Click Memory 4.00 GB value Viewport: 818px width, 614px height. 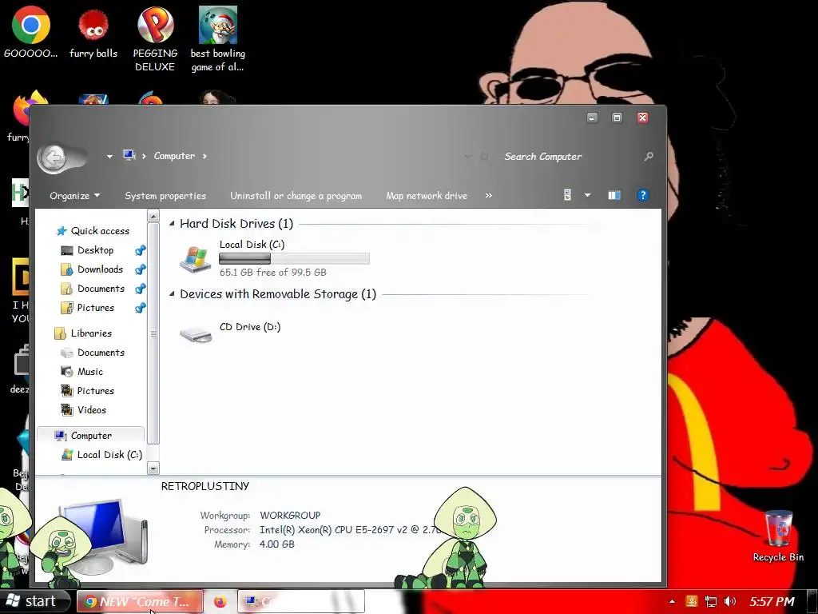(x=277, y=544)
